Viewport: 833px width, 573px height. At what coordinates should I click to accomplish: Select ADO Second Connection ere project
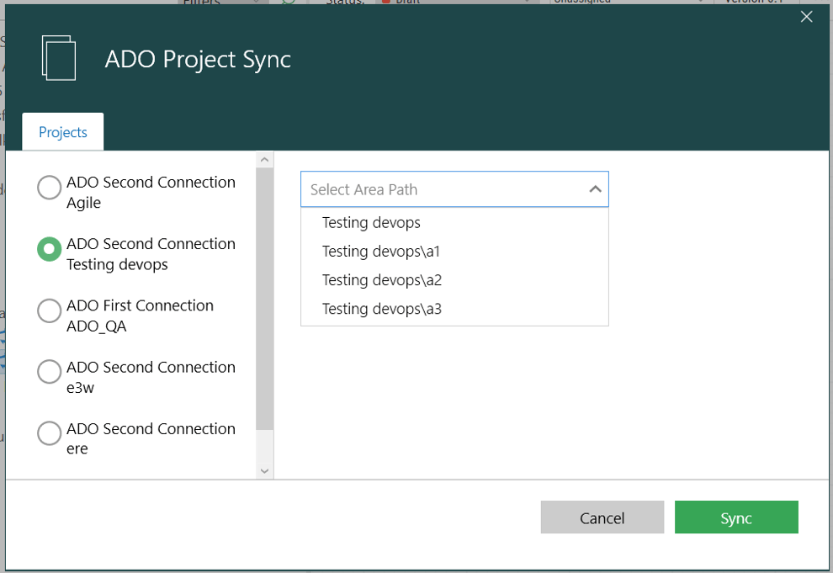48,433
